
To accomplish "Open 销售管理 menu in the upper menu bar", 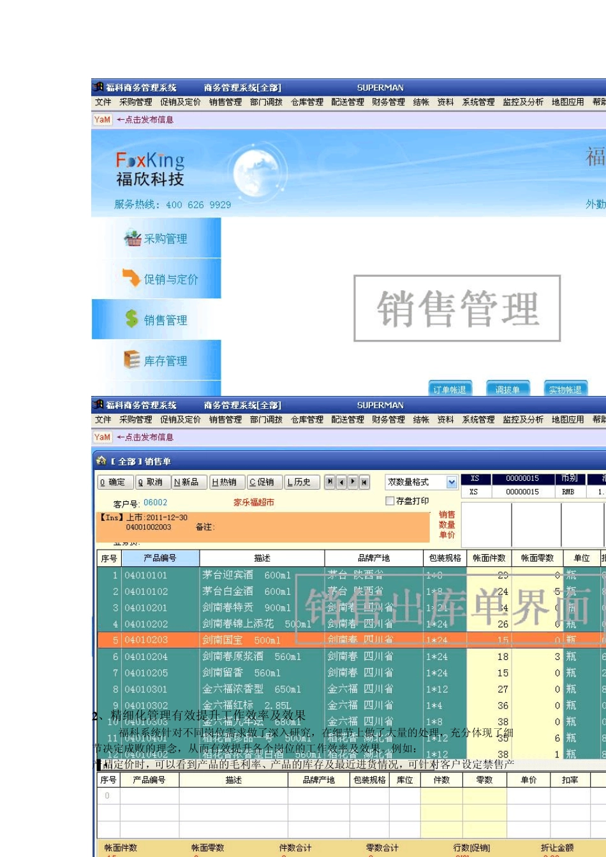I will [226, 102].
